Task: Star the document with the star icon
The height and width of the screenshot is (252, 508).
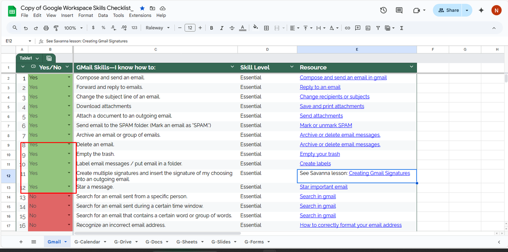Action: [142, 8]
